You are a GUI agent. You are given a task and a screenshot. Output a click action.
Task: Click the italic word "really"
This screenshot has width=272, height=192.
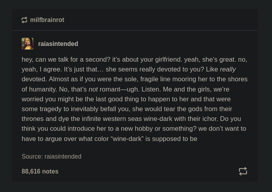(x=228, y=69)
